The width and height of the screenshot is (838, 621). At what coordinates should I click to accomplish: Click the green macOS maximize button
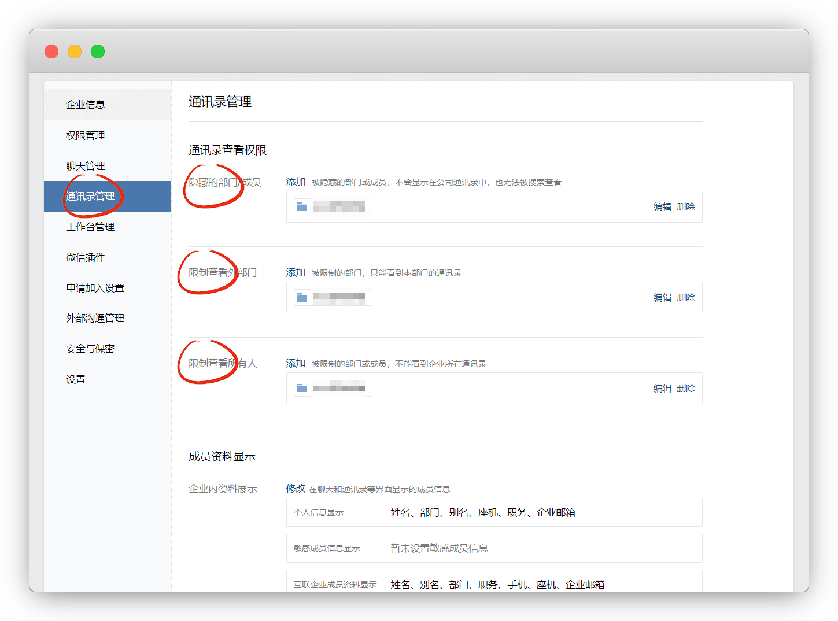pyautogui.click(x=98, y=51)
